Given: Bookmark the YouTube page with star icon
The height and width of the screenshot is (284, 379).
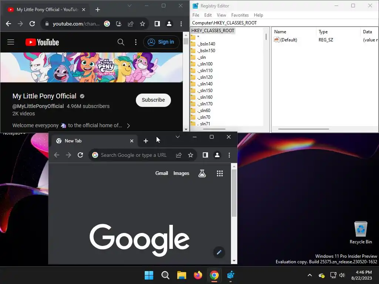Looking at the screenshot, I should [x=142, y=24].
